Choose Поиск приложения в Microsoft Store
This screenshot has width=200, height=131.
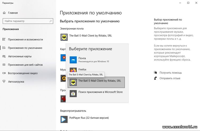[x=96, y=93]
